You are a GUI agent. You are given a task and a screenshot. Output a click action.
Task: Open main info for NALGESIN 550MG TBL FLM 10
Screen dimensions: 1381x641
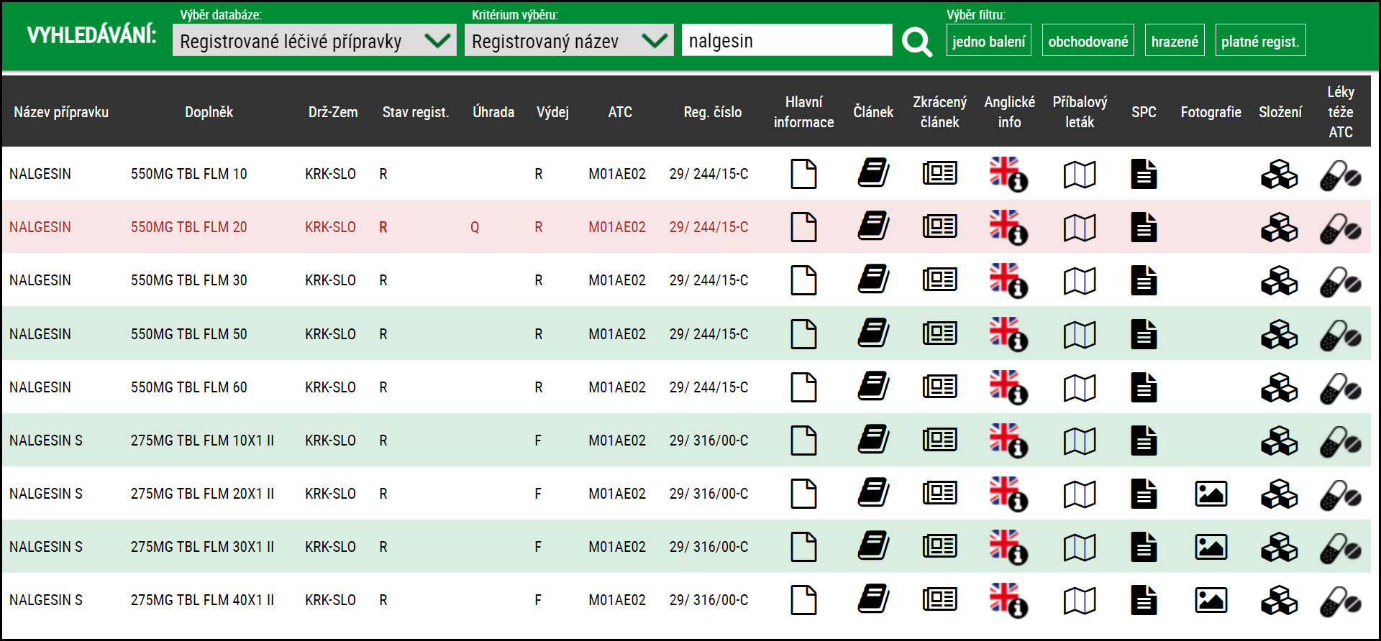tap(803, 174)
